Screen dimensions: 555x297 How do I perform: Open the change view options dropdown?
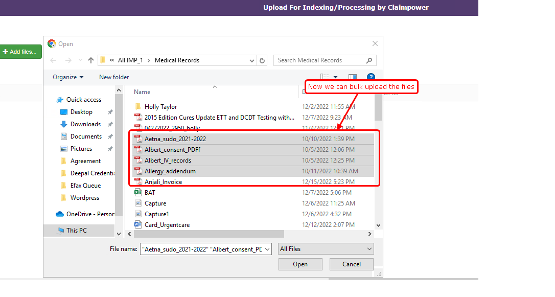click(336, 77)
